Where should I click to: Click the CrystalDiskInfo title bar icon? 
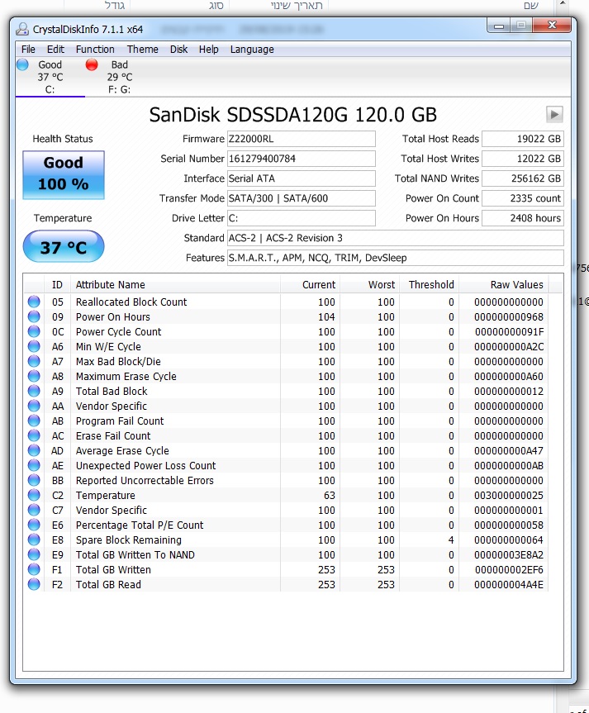[22, 29]
